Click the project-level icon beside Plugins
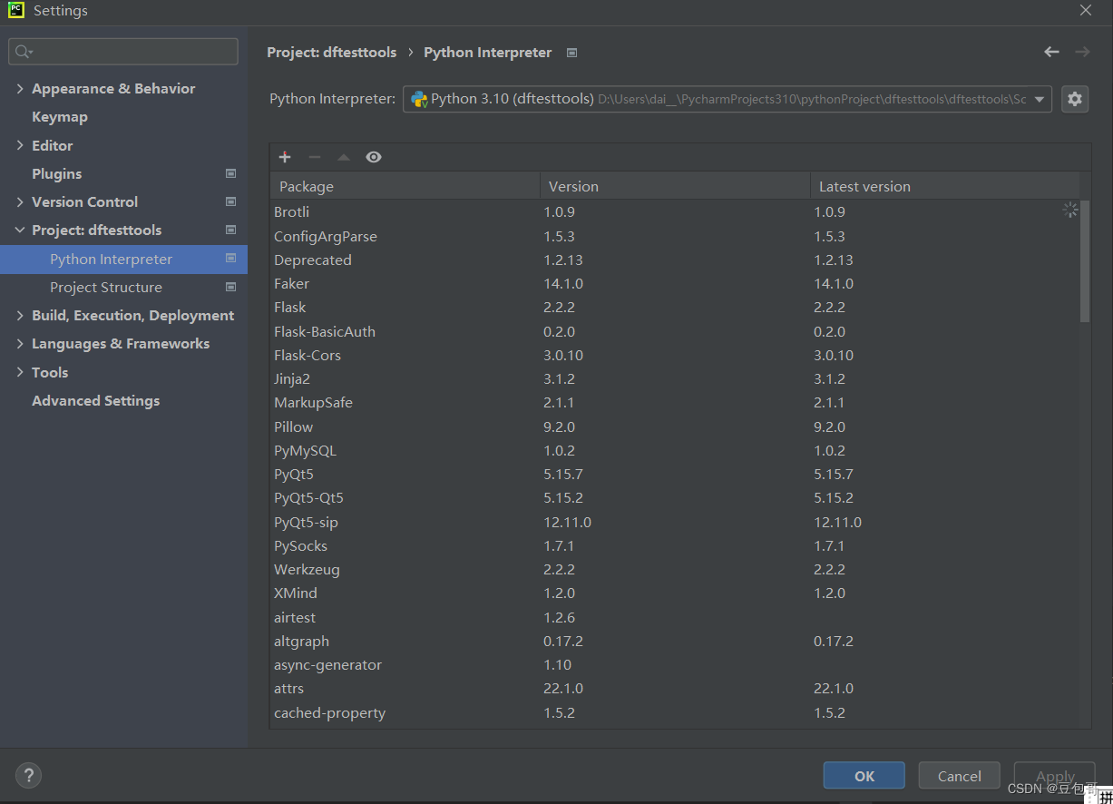The height and width of the screenshot is (804, 1113). pos(230,173)
